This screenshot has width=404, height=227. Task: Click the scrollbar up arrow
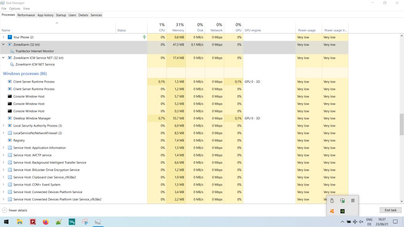(x=402, y=36)
